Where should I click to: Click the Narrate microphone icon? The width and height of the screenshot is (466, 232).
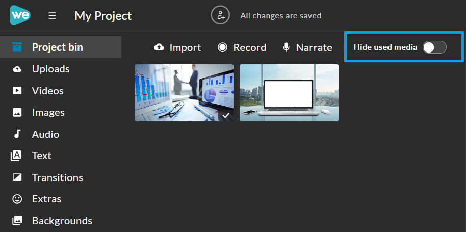(x=286, y=47)
